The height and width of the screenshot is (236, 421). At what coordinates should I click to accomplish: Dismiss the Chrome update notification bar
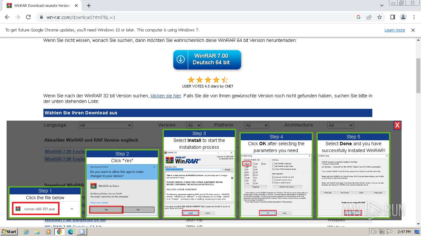(x=413, y=30)
